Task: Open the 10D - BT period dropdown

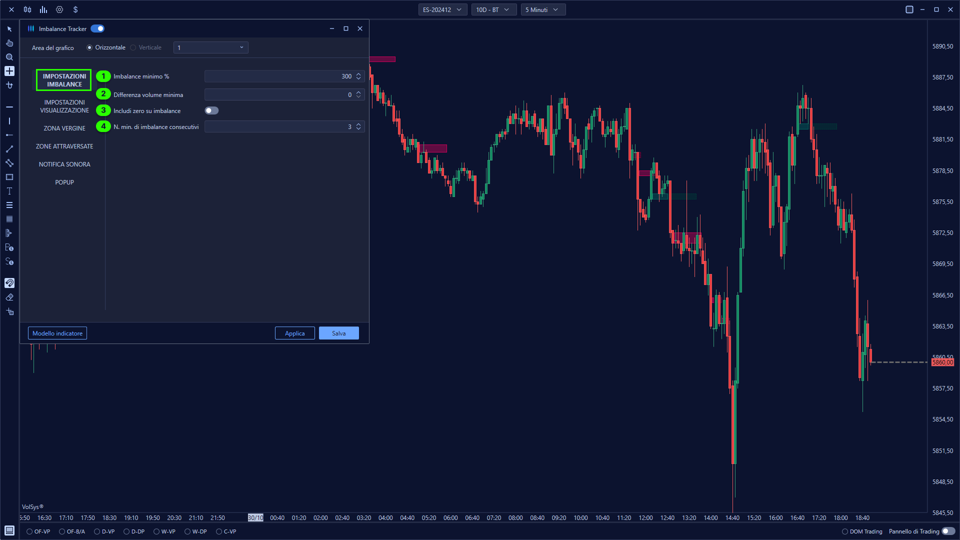Action: [493, 9]
